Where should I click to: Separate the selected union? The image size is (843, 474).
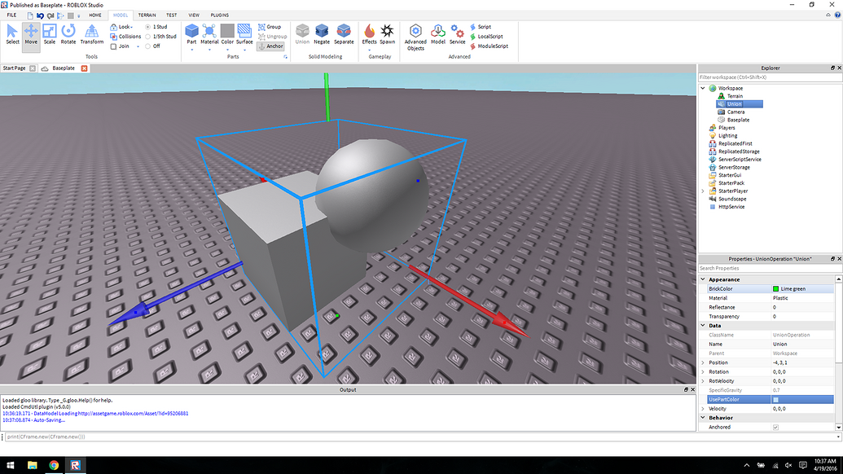pyautogui.click(x=344, y=34)
